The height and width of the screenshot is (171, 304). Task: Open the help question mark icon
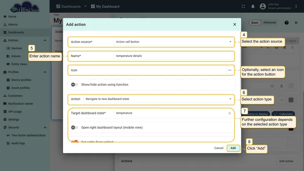287,23
